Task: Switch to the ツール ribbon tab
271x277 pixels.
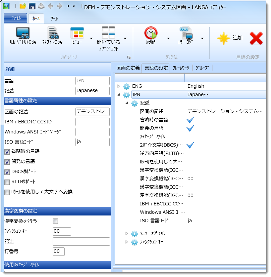Action: 54,18
